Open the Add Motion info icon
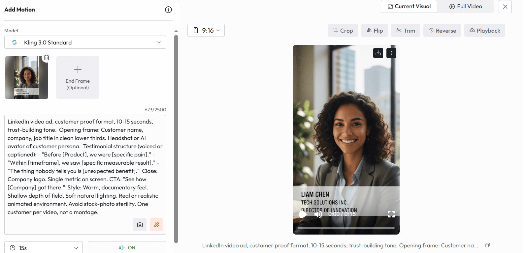 point(168,10)
